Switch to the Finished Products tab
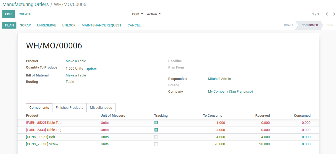 [69, 107]
